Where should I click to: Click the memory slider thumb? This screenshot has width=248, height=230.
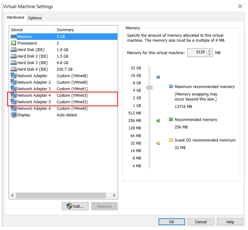click(149, 88)
